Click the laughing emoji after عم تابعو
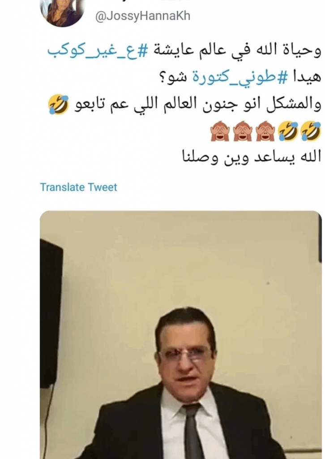The height and width of the screenshot is (459, 325). point(59,104)
